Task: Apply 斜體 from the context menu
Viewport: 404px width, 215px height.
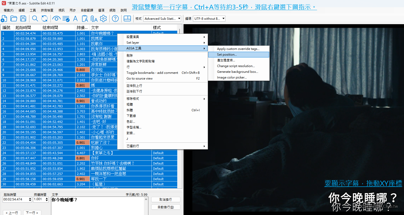Action: coord(163,110)
